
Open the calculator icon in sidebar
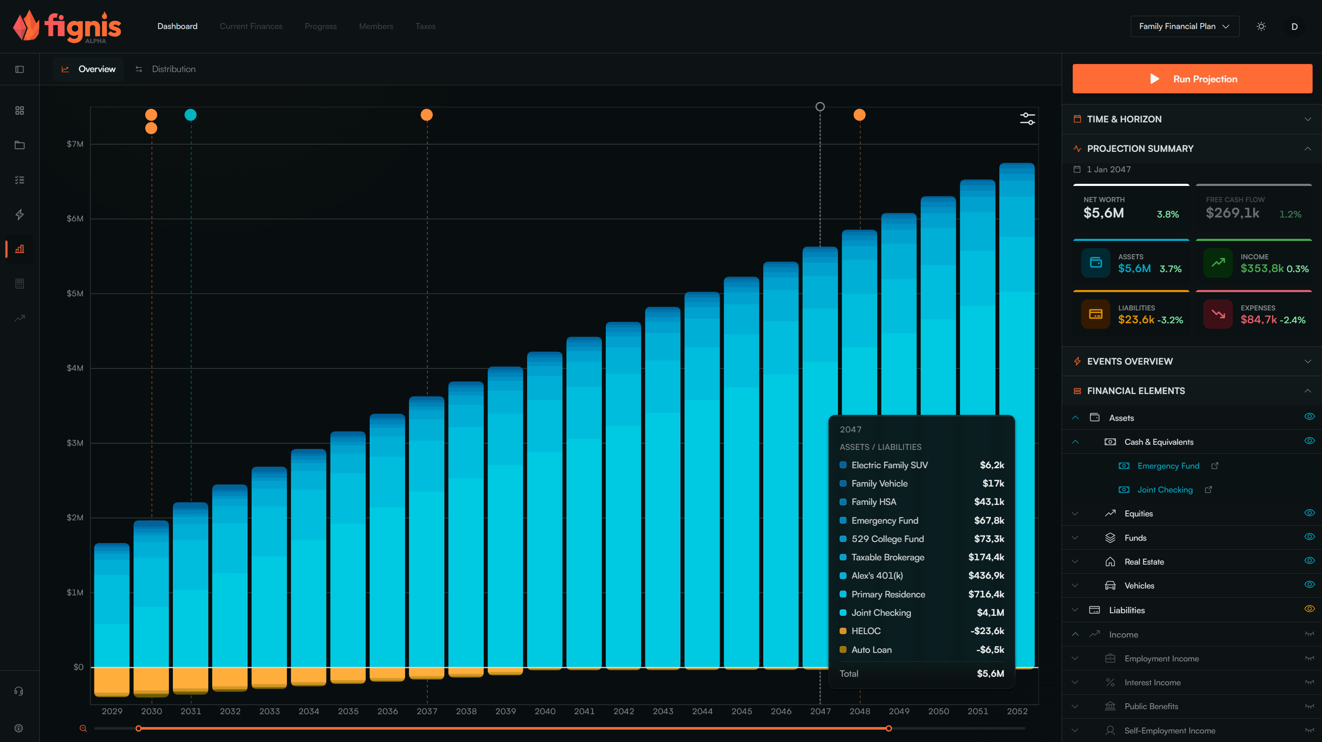20,284
